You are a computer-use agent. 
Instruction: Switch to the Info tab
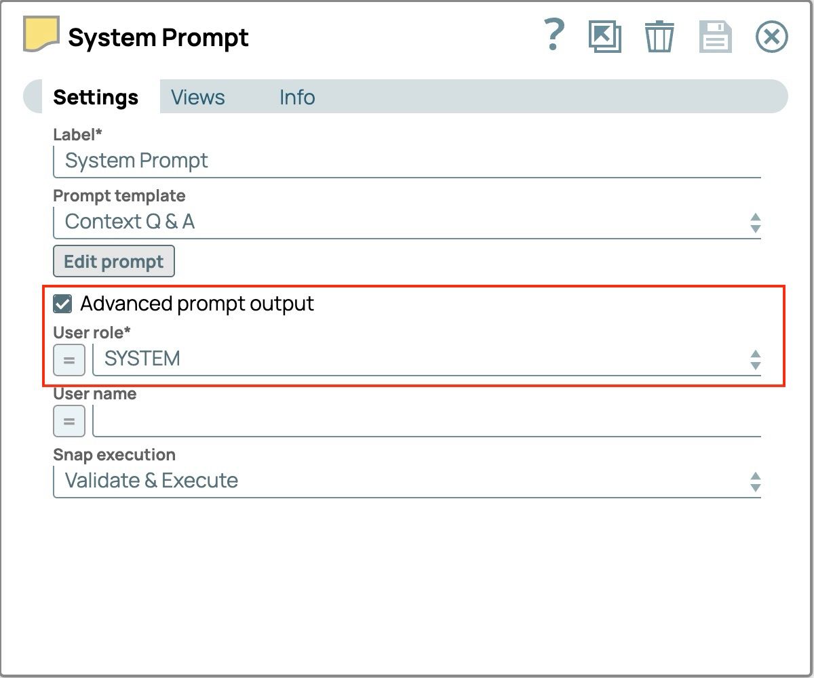click(x=297, y=98)
